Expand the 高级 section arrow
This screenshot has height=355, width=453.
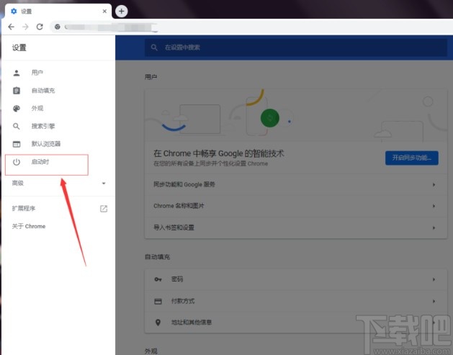[x=104, y=183]
